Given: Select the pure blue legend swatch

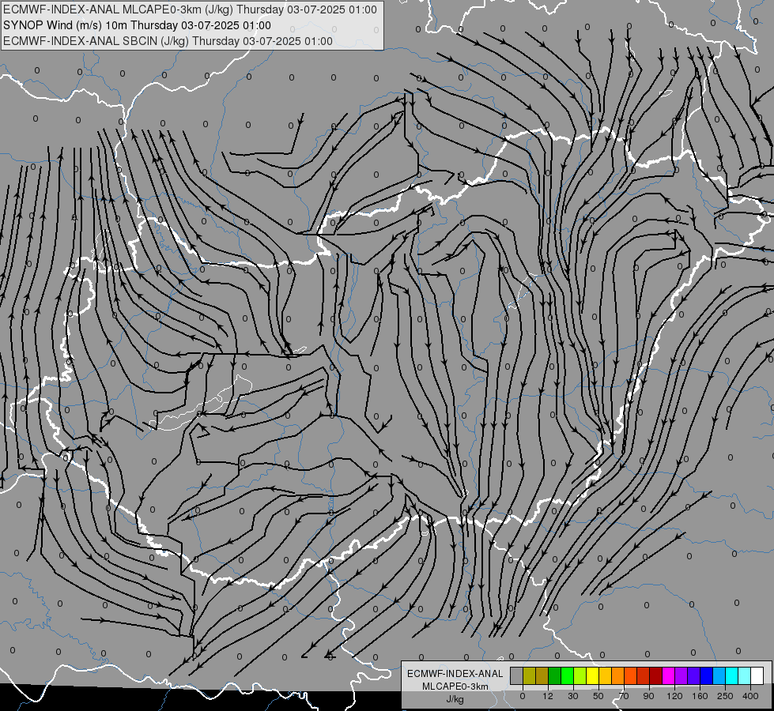Looking at the screenshot, I should [x=706, y=676].
